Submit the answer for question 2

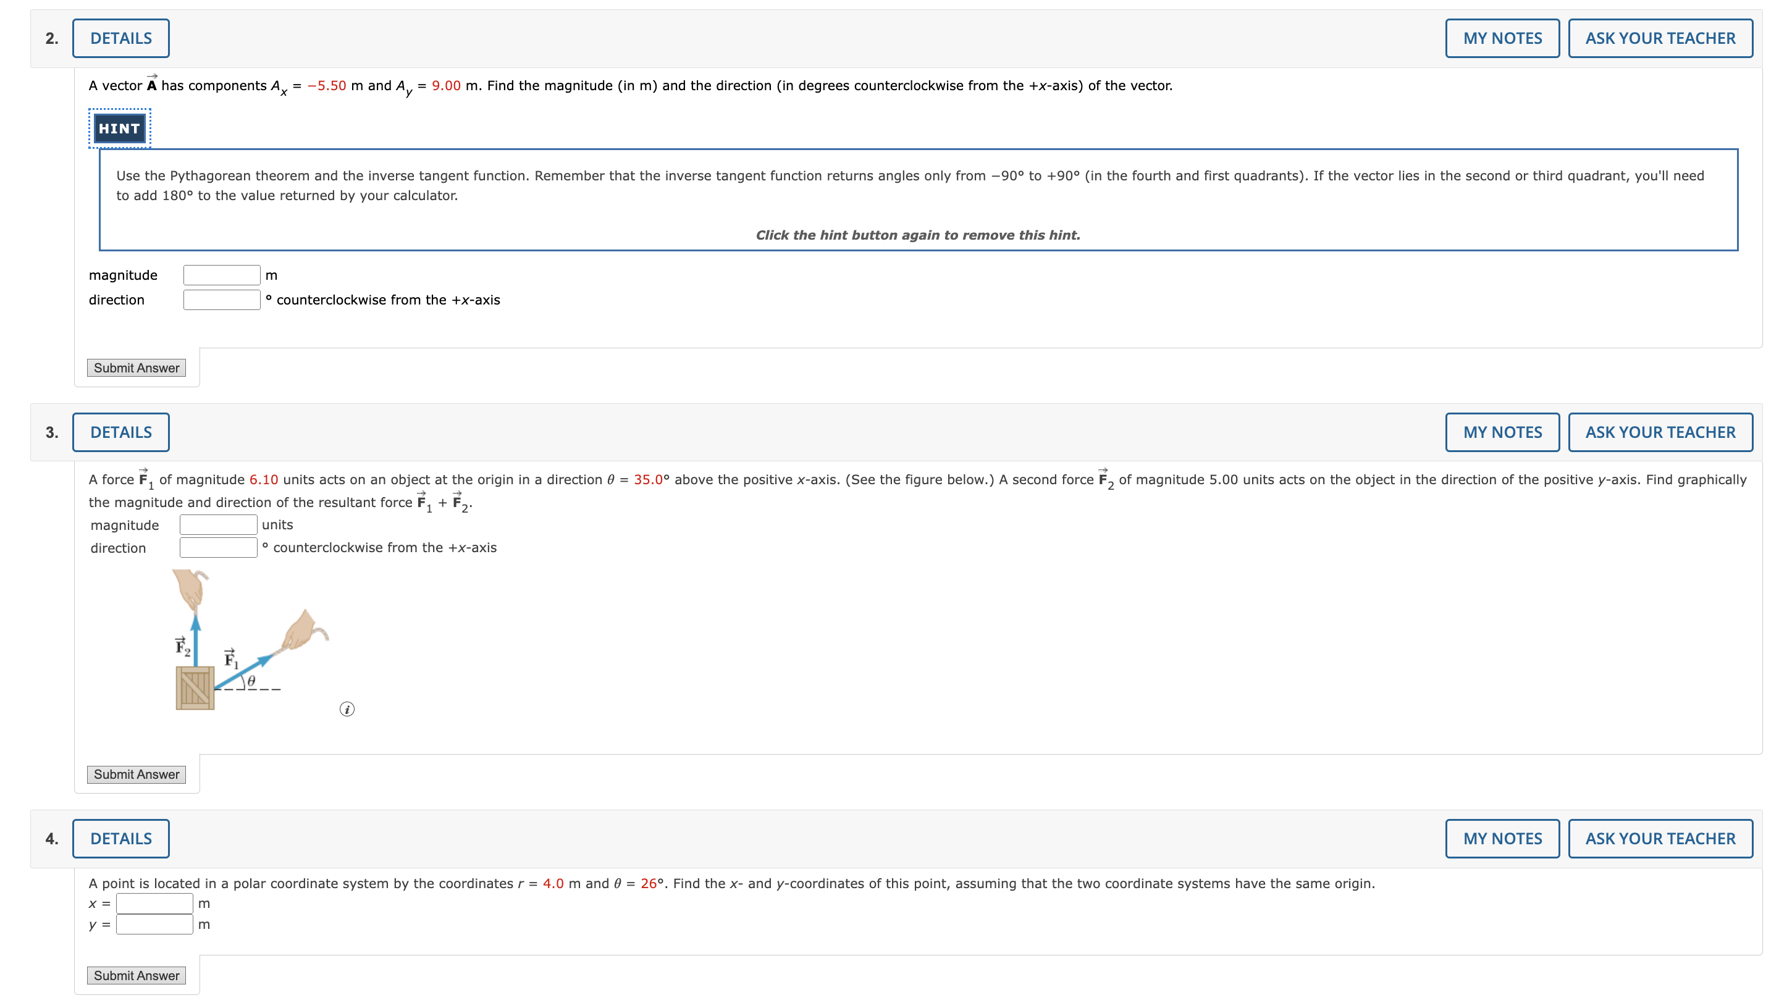coord(136,368)
